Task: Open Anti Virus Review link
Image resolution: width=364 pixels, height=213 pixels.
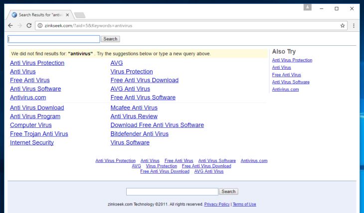Action: click(134, 116)
